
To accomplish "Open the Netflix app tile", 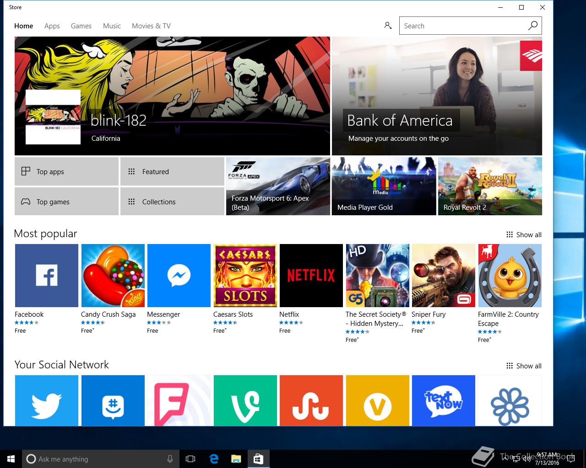I will point(311,275).
